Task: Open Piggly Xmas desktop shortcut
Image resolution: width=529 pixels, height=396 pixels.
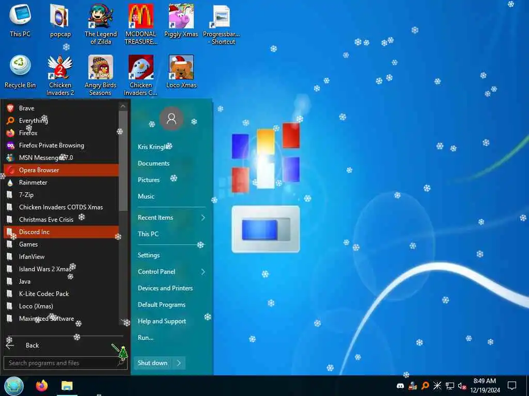Action: pyautogui.click(x=181, y=21)
